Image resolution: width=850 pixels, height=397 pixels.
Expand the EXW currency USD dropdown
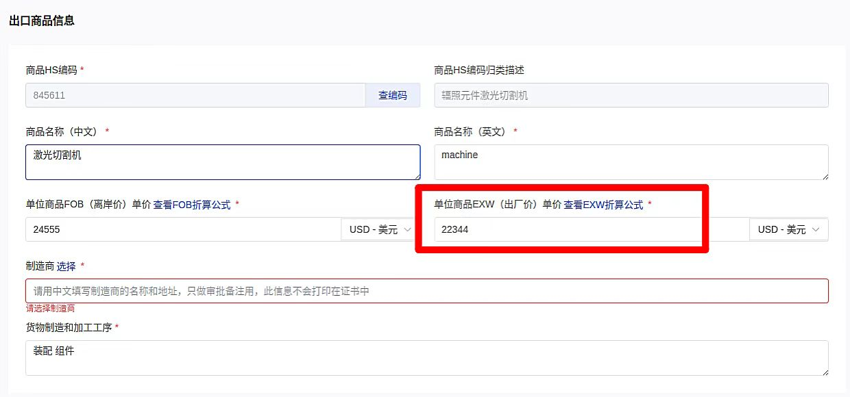[x=788, y=229]
